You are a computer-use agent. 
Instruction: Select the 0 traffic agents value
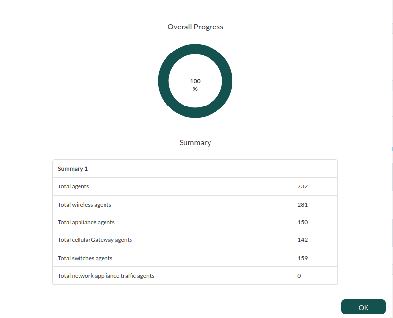pos(299,276)
